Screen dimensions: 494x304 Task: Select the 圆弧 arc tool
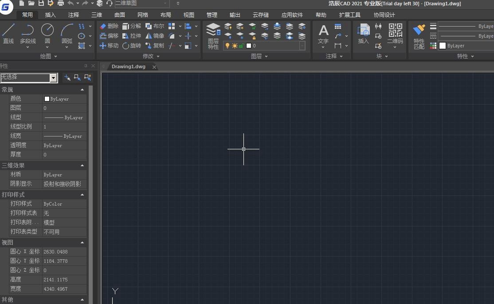[67, 33]
